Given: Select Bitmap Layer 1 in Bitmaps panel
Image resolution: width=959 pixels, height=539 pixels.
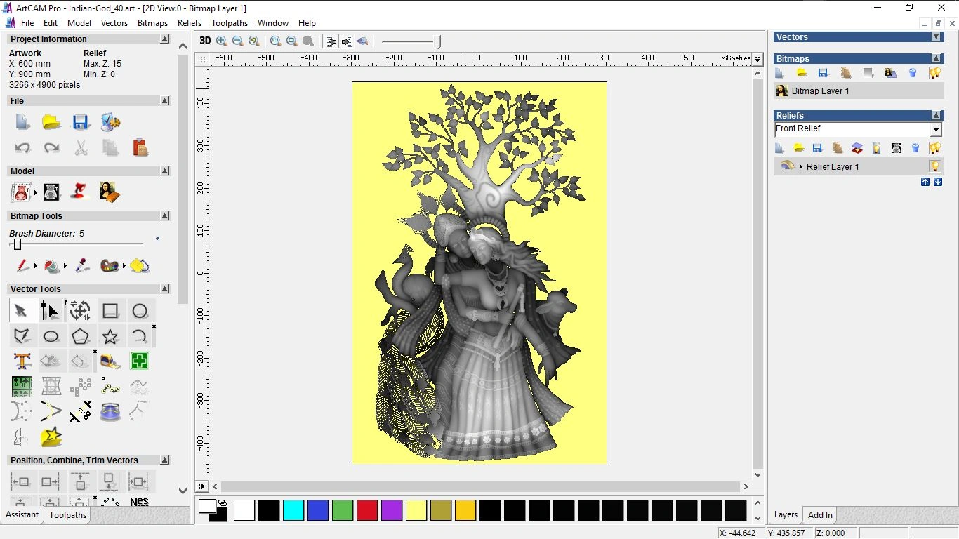Looking at the screenshot, I should (x=820, y=91).
